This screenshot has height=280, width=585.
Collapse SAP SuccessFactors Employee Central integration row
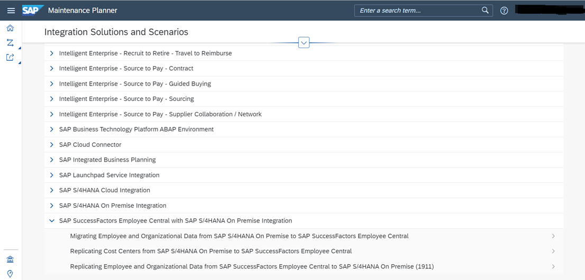point(51,221)
